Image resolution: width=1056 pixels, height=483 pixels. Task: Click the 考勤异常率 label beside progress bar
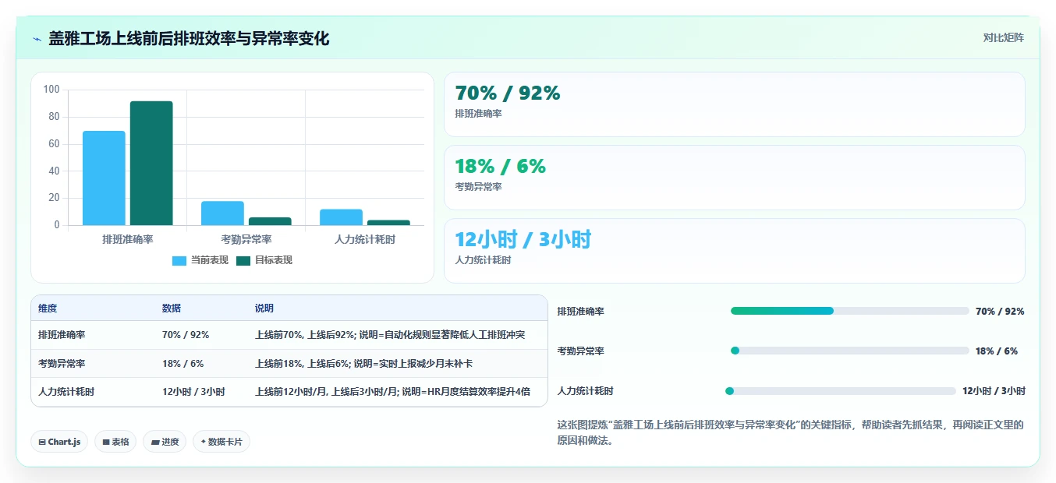581,351
